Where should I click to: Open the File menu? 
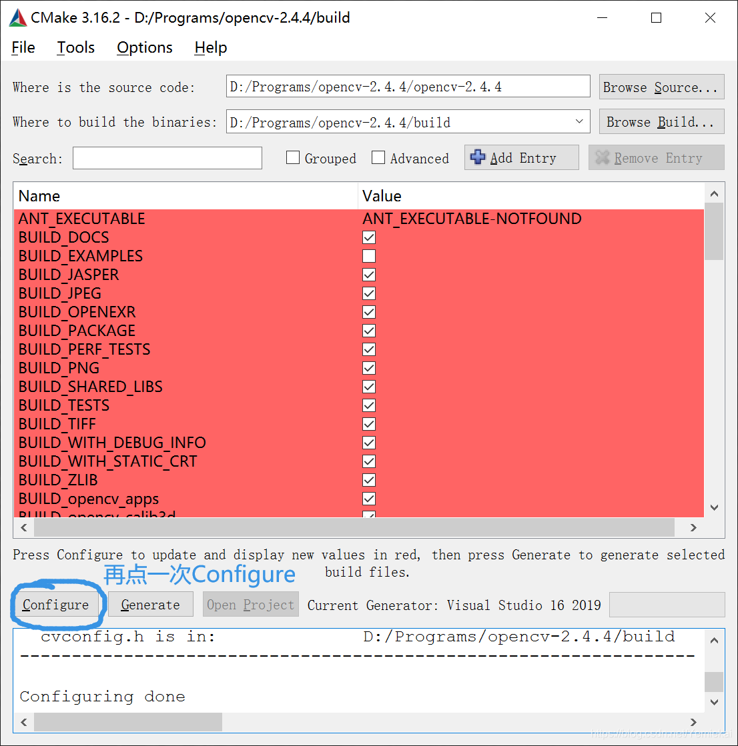pyautogui.click(x=23, y=47)
